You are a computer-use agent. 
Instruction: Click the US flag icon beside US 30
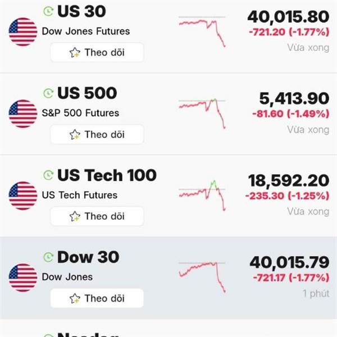(x=23, y=32)
